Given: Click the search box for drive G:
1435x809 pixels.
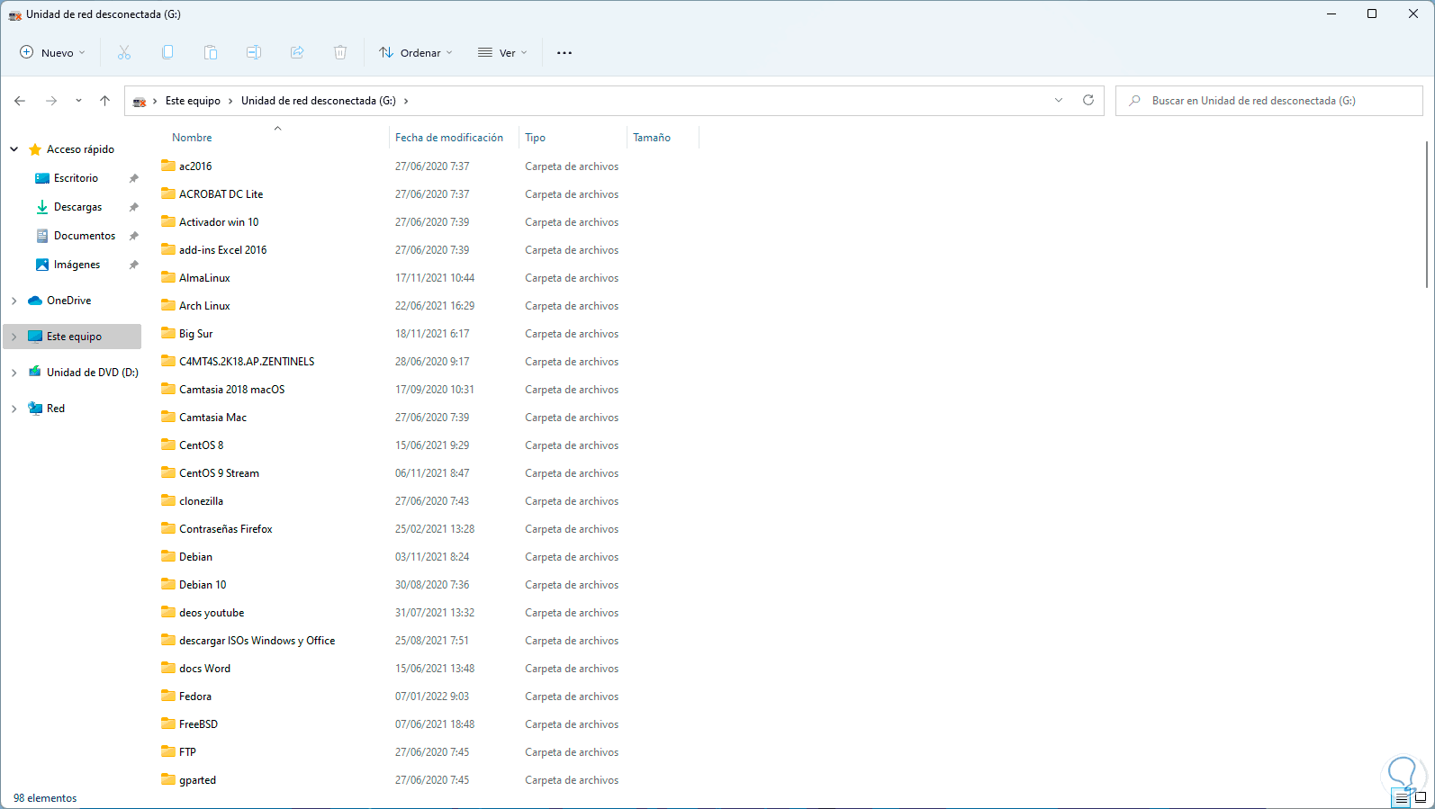Looking at the screenshot, I should pyautogui.click(x=1269, y=101).
